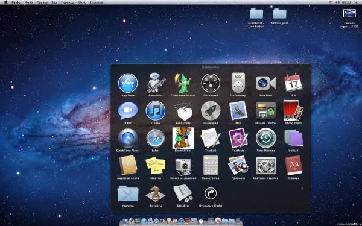Open Mail stamp icon

pos(238,111)
